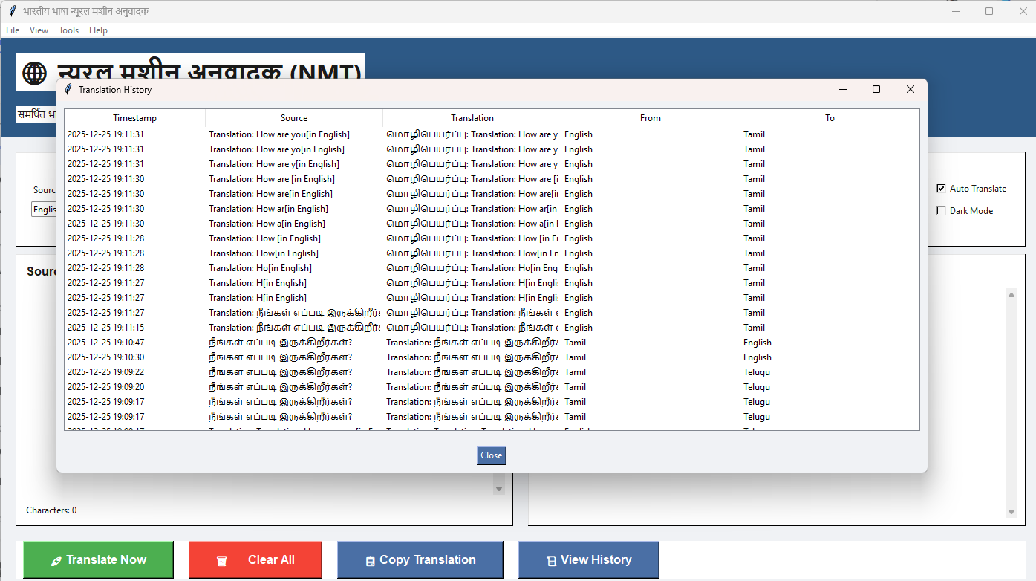
Task: Enable the Dark Mode checkbox
Action: click(941, 211)
